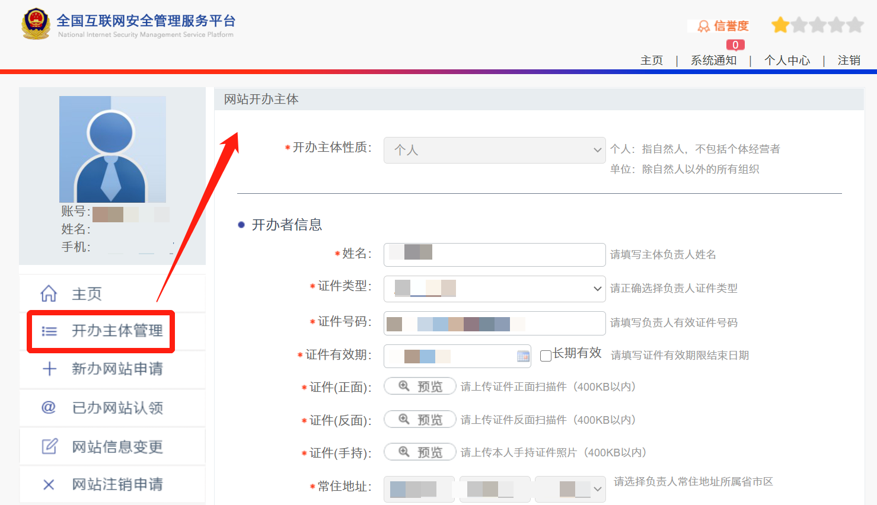
Task: Click 注销 to log out
Action: (x=849, y=60)
